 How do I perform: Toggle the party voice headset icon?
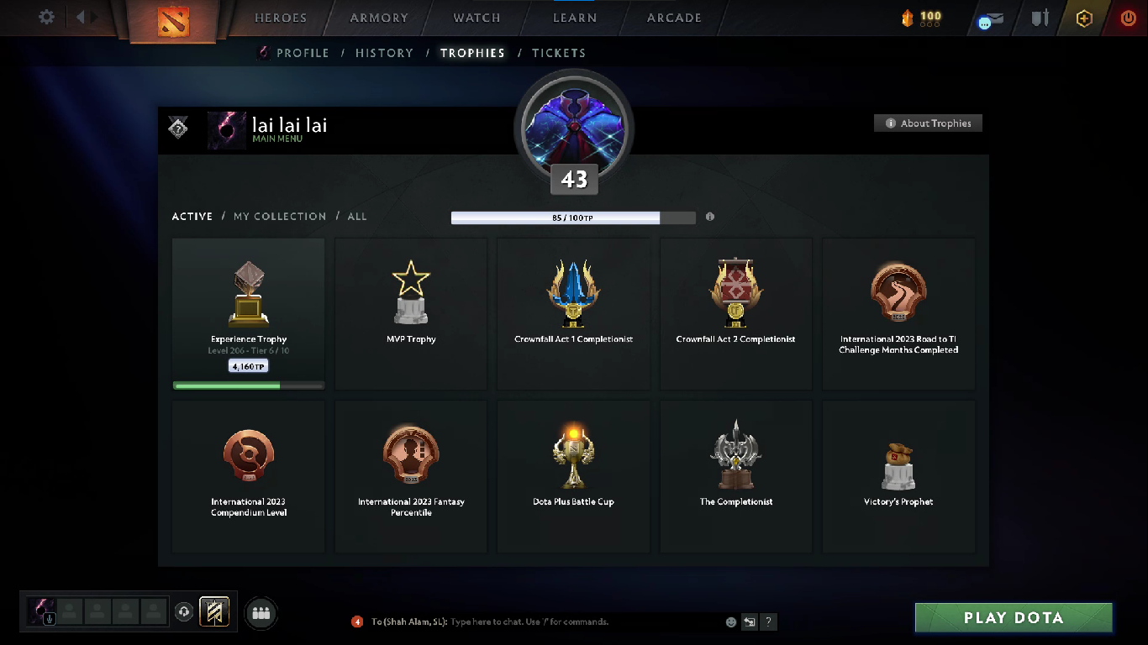pos(184,612)
